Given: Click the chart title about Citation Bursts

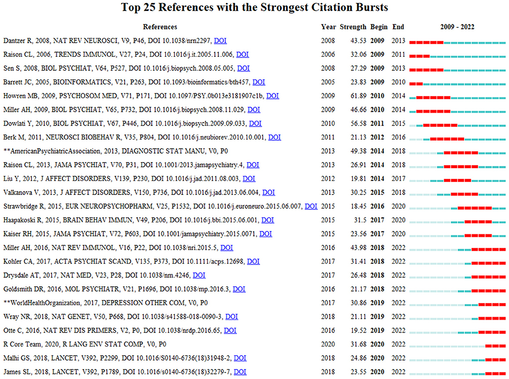Looking at the screenshot, I should (x=254, y=7).
